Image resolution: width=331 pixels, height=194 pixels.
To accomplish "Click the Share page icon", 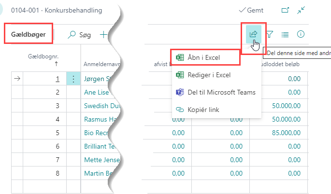I will [253, 34].
